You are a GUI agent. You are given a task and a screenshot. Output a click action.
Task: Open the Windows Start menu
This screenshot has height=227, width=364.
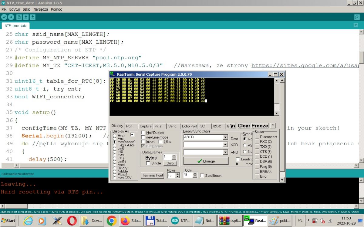coord(8,221)
